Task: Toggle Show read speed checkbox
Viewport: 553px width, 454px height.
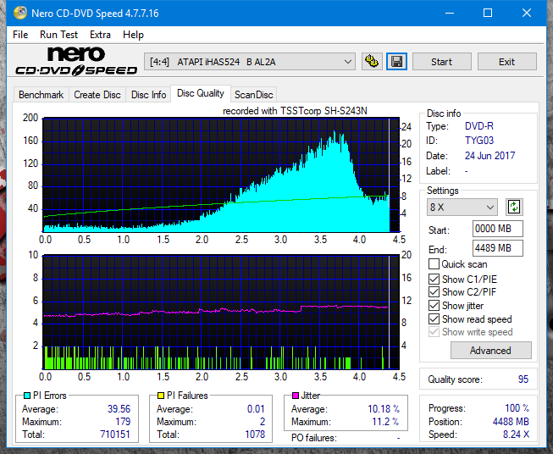Action: pos(434,318)
